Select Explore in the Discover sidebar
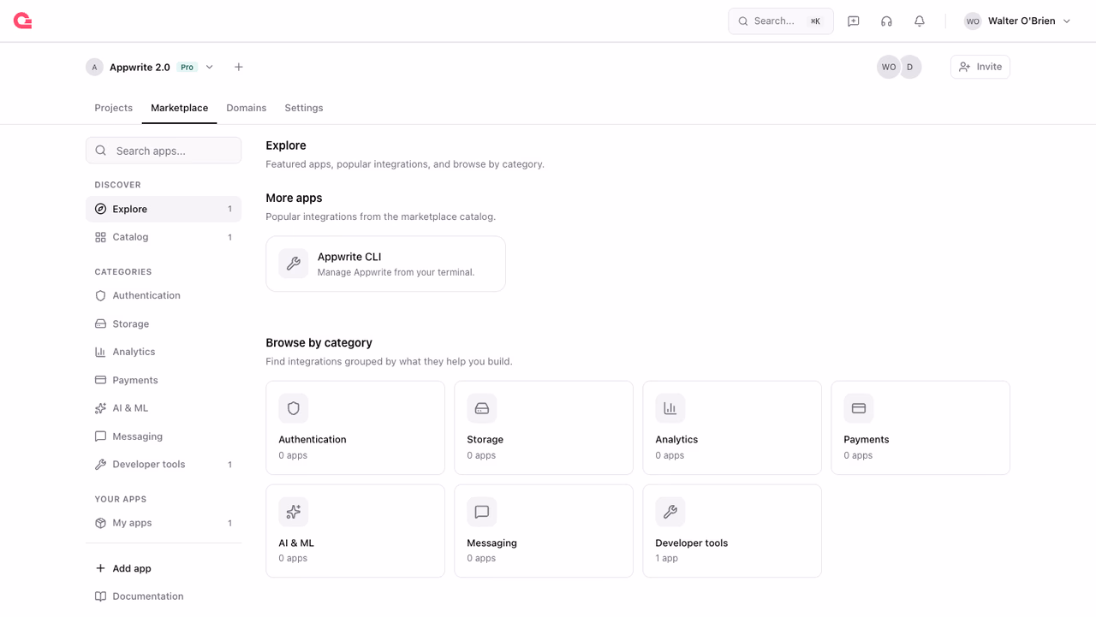This screenshot has height=617, width=1096. [x=164, y=209]
